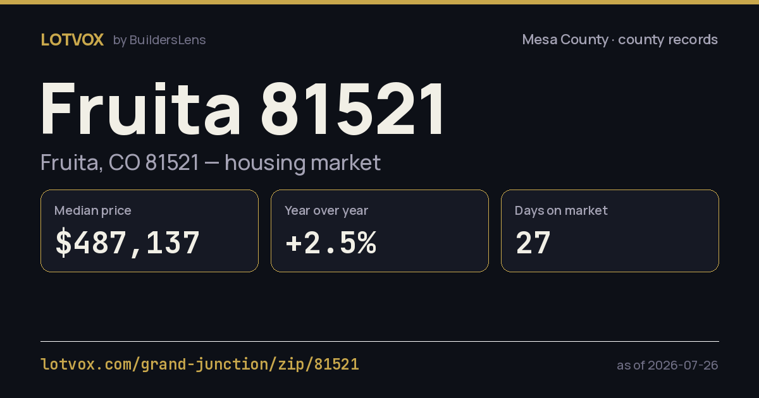Click the +2.5% value

(331, 243)
